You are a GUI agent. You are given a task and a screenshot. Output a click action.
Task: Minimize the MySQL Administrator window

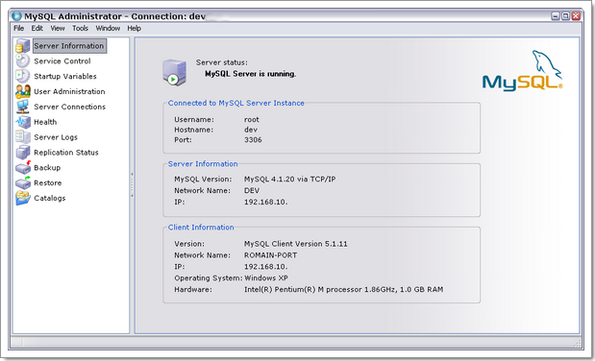(x=556, y=16)
